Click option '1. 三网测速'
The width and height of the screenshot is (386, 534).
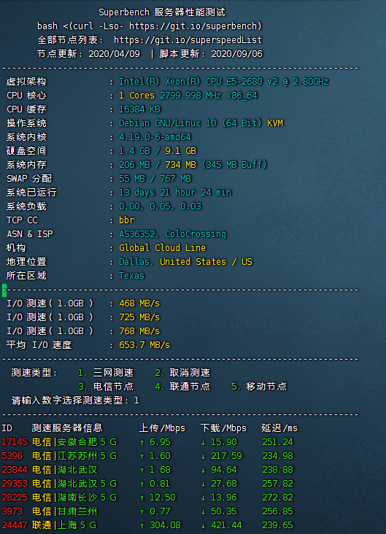coord(106,373)
